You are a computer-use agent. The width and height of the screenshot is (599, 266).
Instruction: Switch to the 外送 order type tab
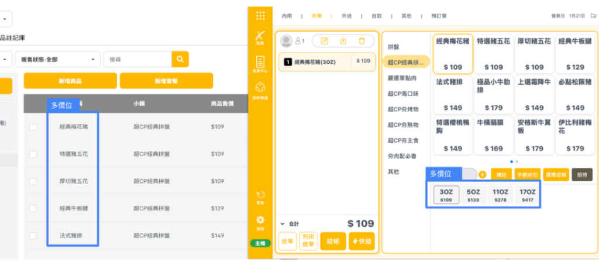pyautogui.click(x=347, y=16)
